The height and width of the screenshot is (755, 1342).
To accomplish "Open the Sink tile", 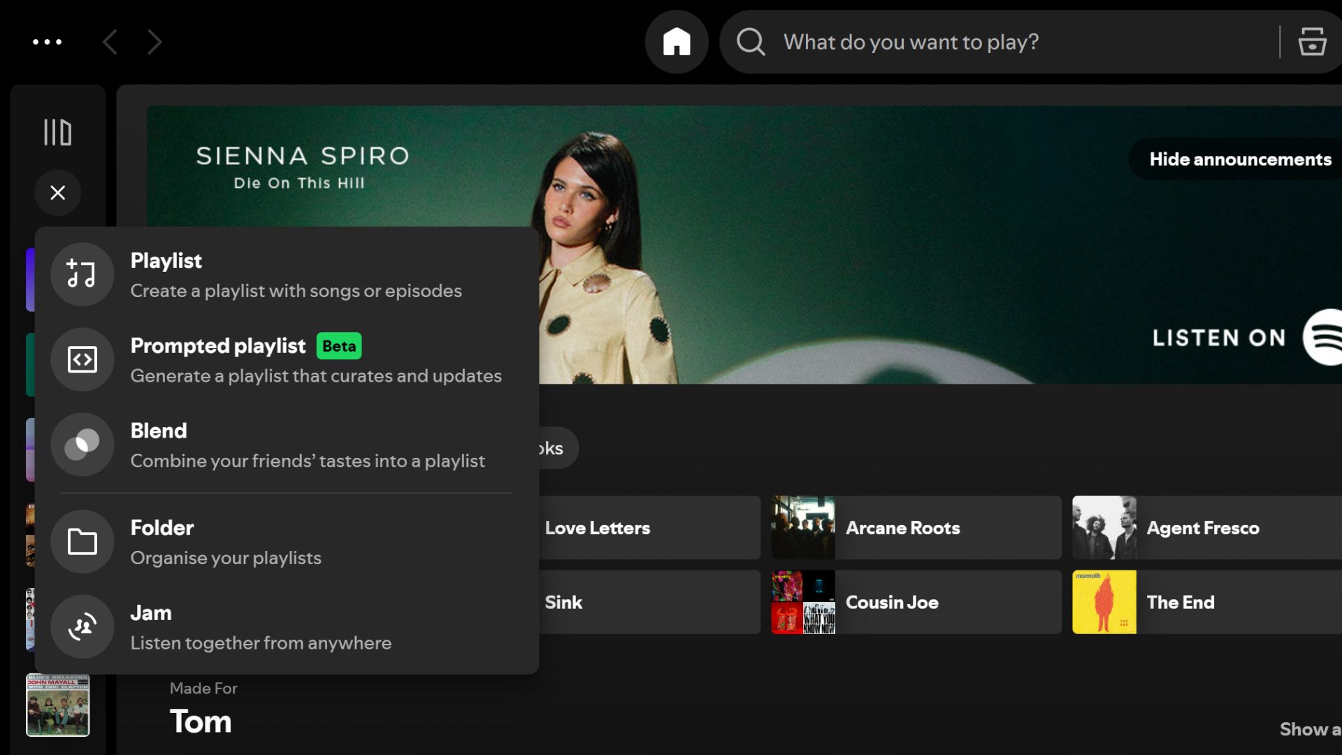I will click(x=649, y=602).
